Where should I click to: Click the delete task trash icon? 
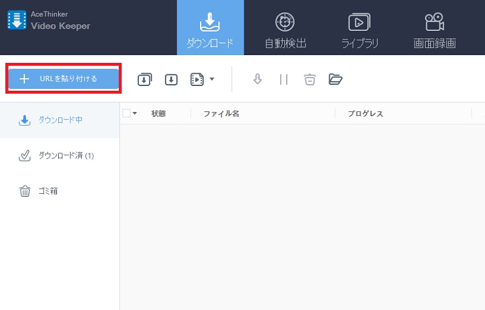pos(310,79)
